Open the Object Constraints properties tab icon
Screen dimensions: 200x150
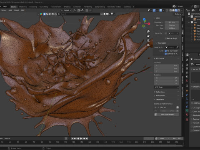click(187, 107)
